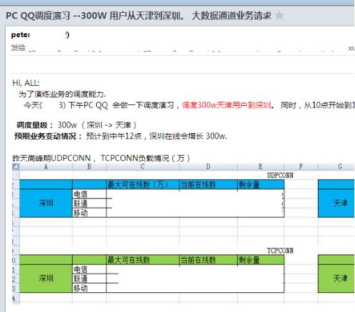Screen dimensions: 355x312
Task: Click sender name 'peter'
Action: [x=21, y=35]
